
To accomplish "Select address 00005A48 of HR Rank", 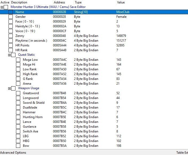I will click(x=60, y=50).
